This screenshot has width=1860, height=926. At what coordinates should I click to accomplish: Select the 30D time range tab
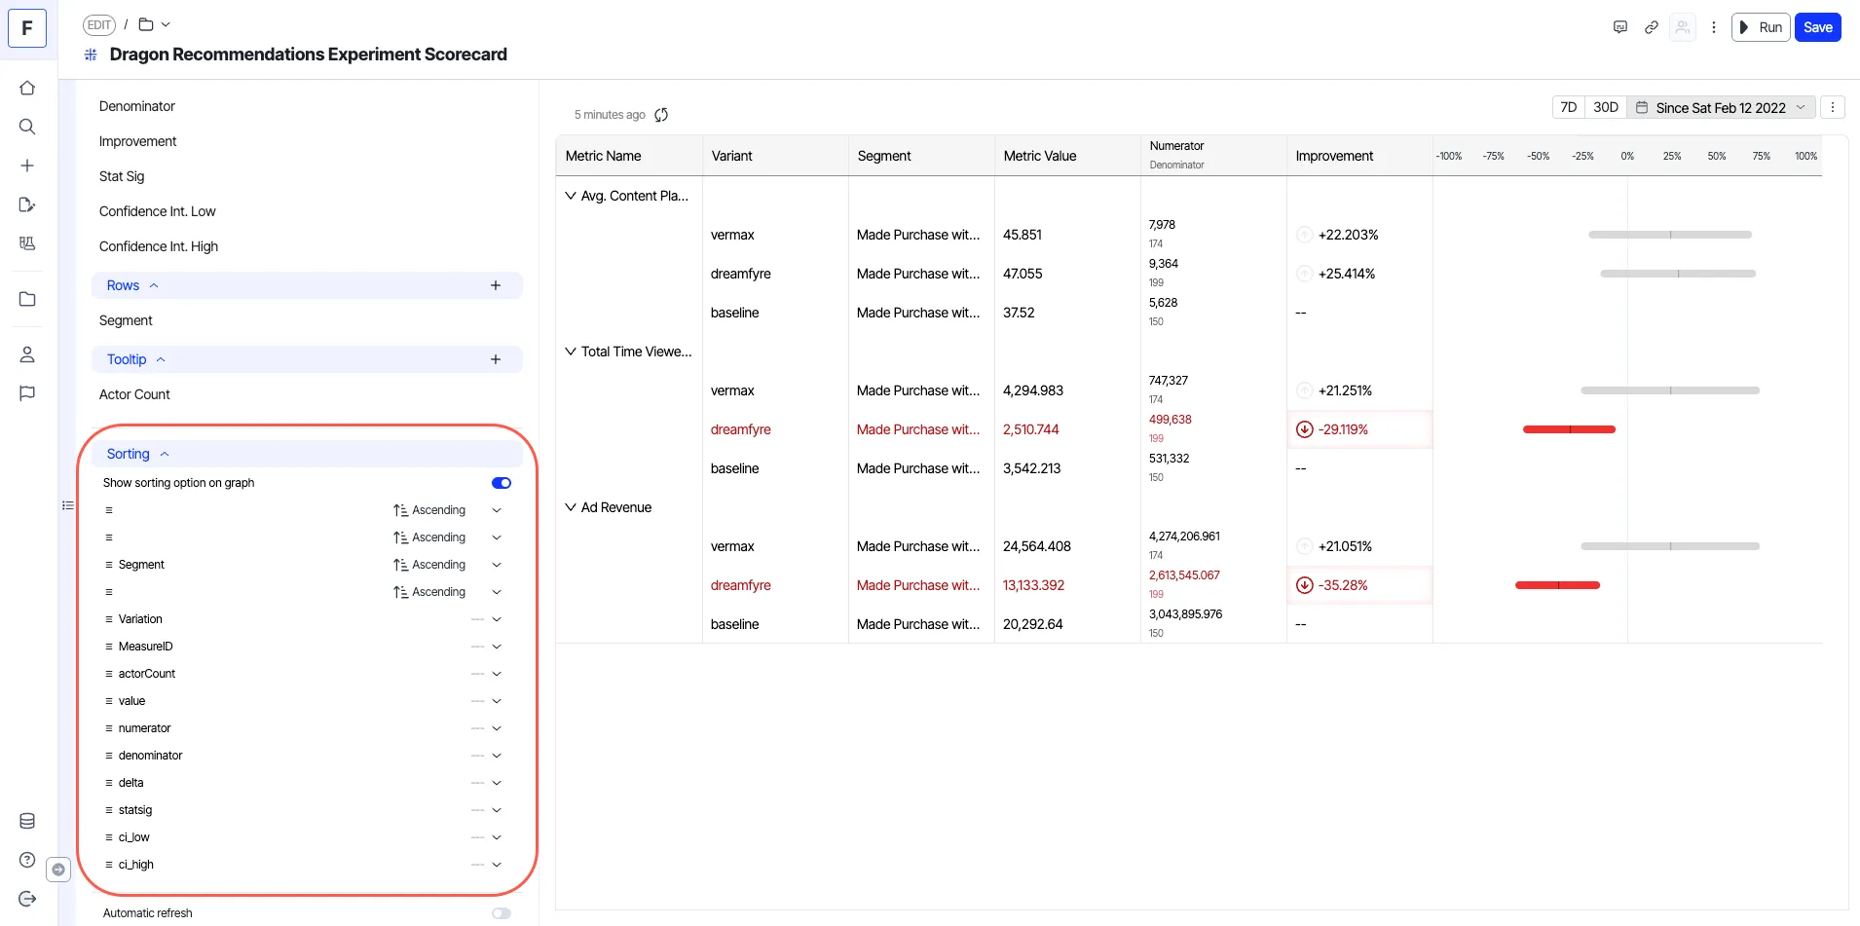pyautogui.click(x=1606, y=107)
